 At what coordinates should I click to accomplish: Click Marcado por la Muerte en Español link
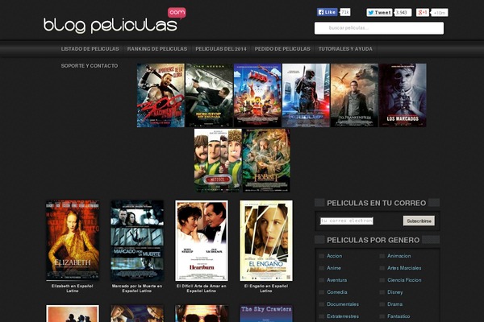tap(137, 288)
